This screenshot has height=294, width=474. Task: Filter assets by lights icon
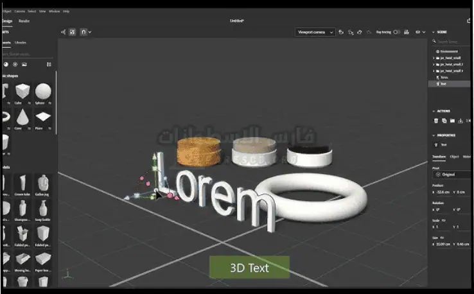pyautogui.click(x=15, y=64)
